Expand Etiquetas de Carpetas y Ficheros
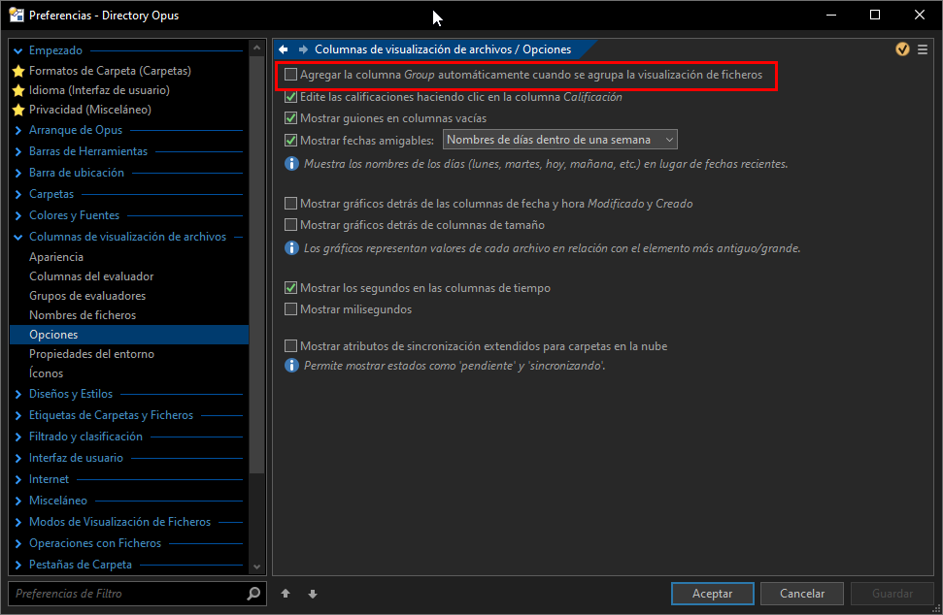Viewport: 943px width, 615px height. coord(18,415)
